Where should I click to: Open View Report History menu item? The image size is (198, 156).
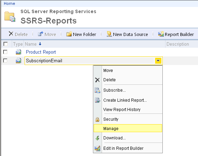(128, 110)
